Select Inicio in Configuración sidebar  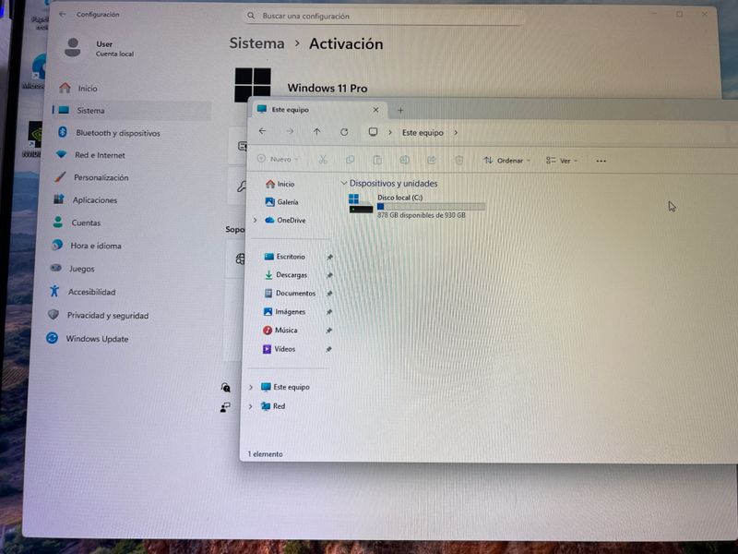point(78,88)
